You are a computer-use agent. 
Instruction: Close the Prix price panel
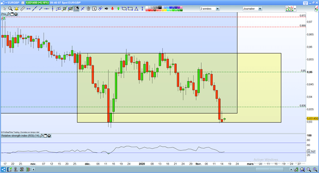click(15, 14)
